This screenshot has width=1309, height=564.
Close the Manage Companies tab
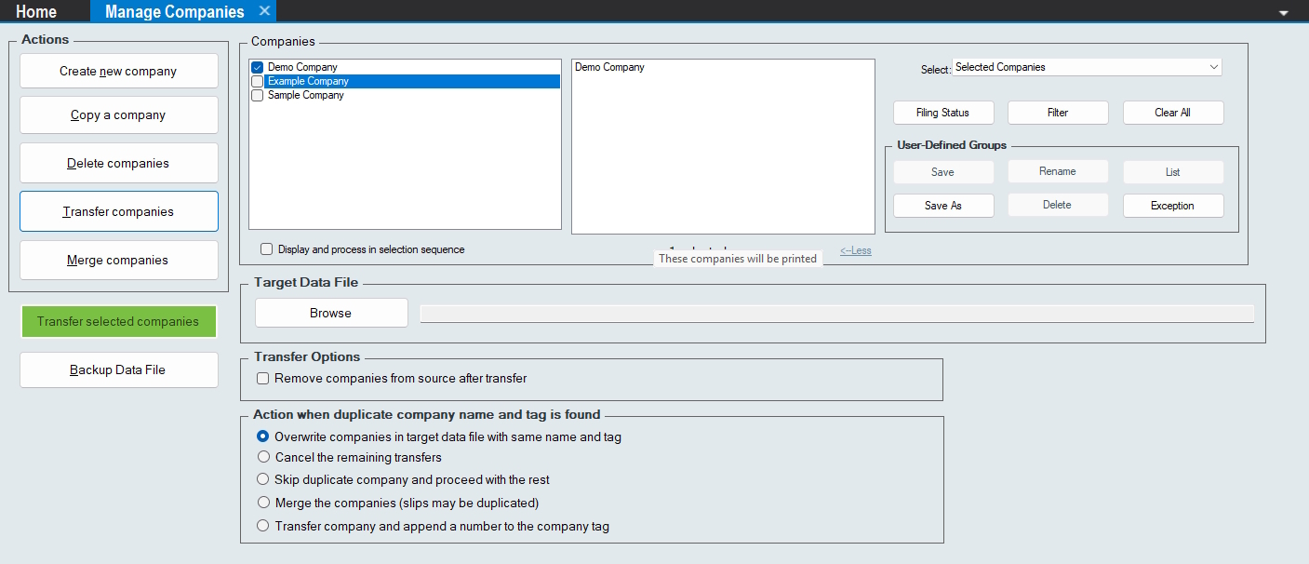click(x=264, y=11)
